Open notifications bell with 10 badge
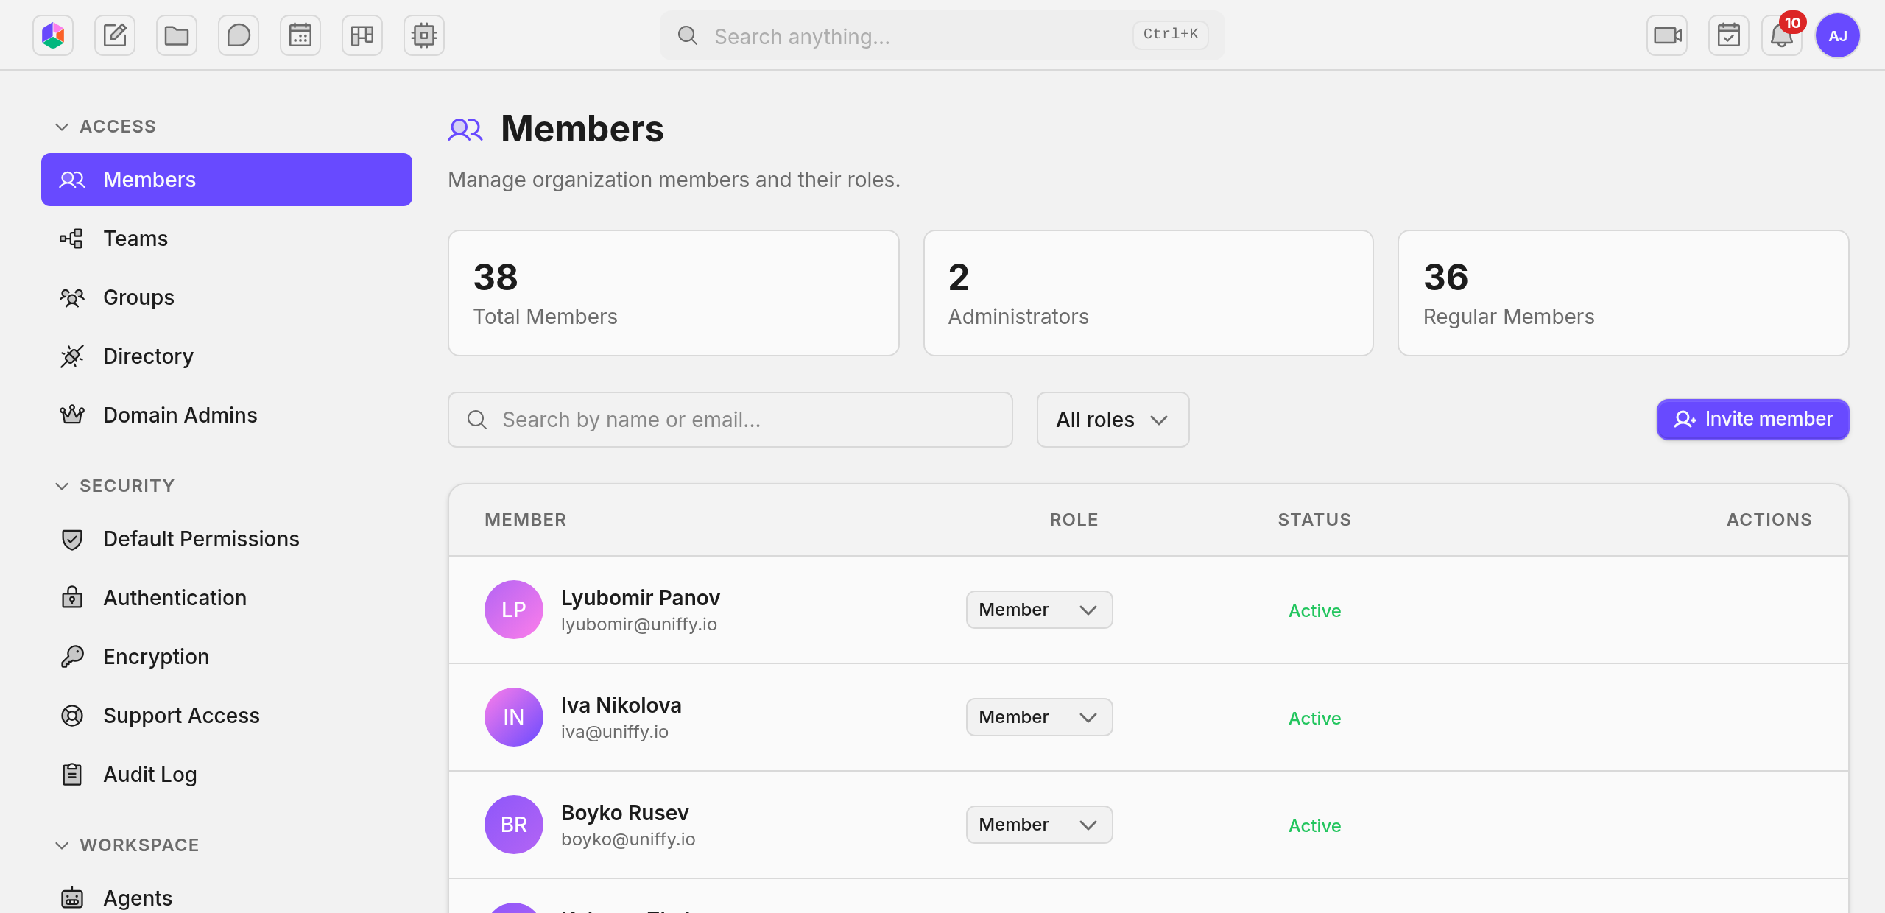Image resolution: width=1885 pixels, height=913 pixels. 1782,35
